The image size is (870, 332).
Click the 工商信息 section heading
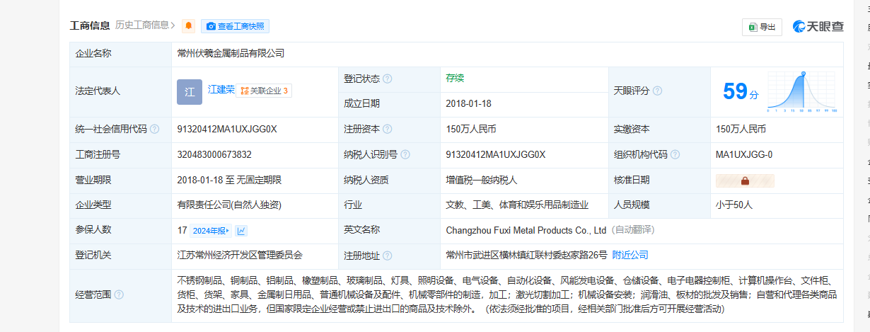tap(90, 25)
